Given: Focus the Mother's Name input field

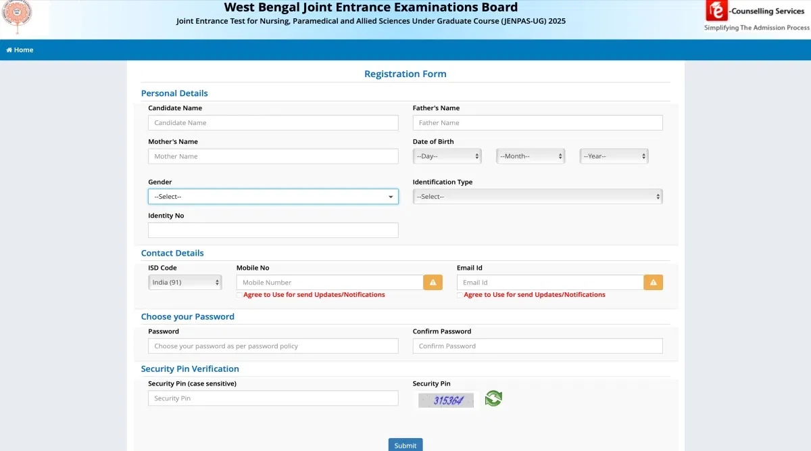Looking at the screenshot, I should pyautogui.click(x=273, y=156).
